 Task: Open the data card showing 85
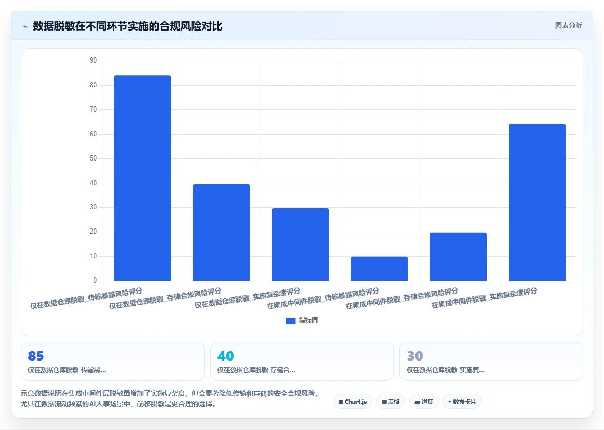coord(113,361)
